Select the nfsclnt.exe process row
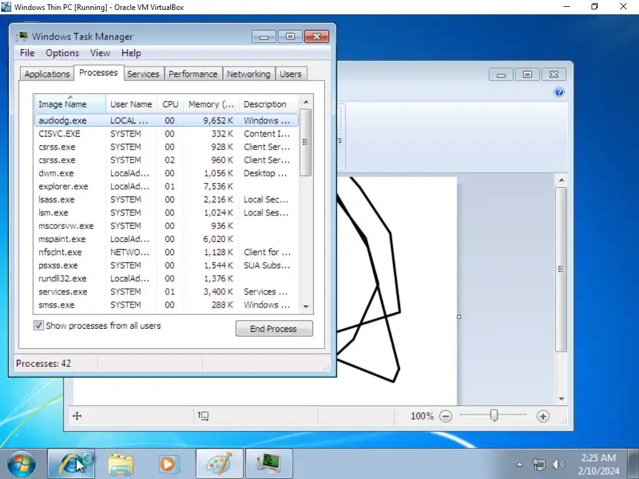Screen dimensions: 639x479 (166, 252)
